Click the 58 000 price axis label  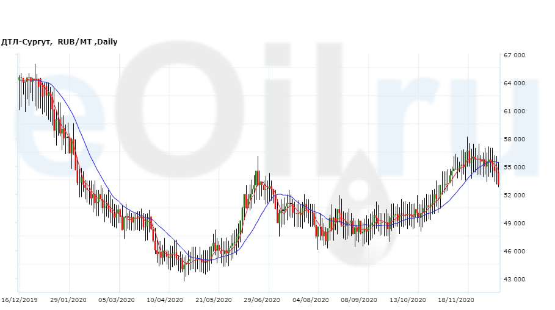pos(514,139)
